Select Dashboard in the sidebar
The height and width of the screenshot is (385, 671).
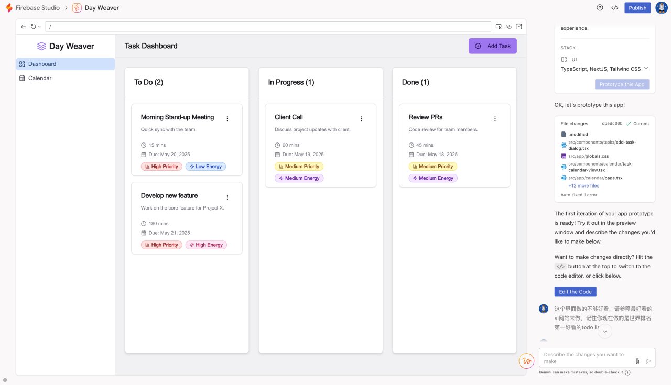pyautogui.click(x=42, y=64)
